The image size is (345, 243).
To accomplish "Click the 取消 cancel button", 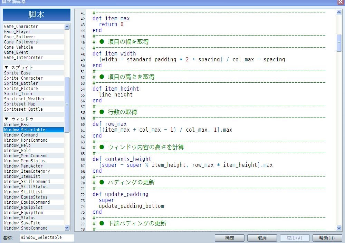I will [262, 238].
